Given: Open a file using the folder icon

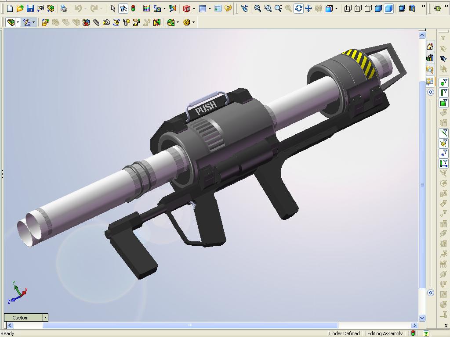Looking at the screenshot, I should click(20, 8).
